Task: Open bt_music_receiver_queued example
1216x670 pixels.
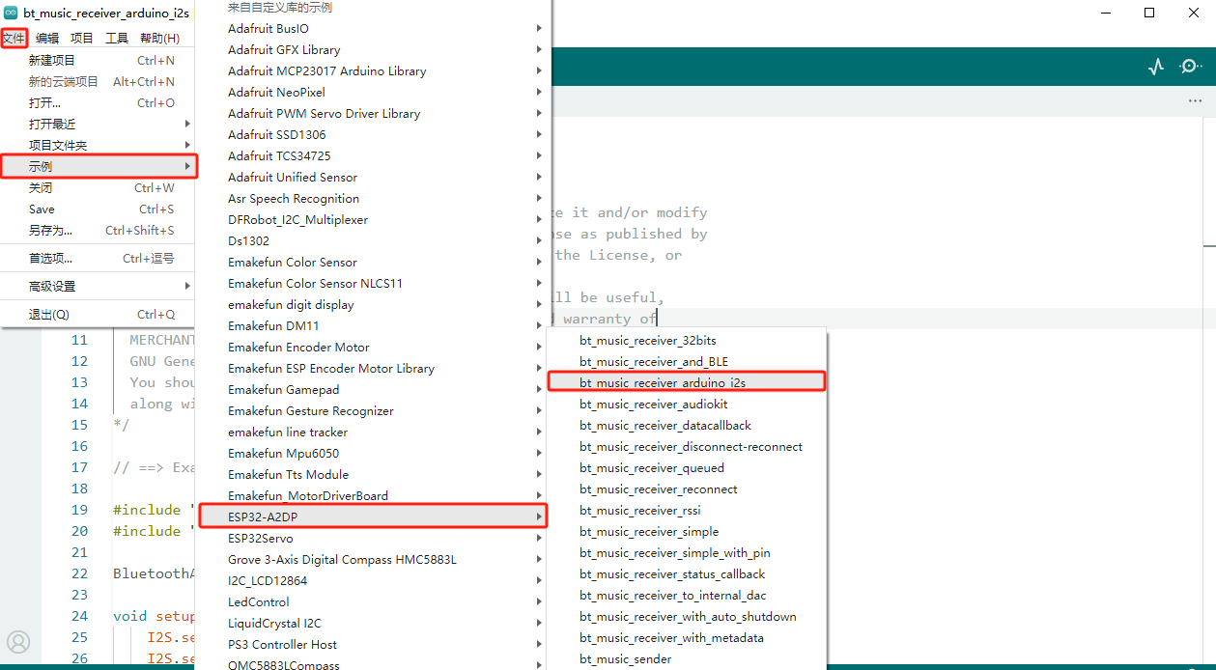Action: click(687, 467)
